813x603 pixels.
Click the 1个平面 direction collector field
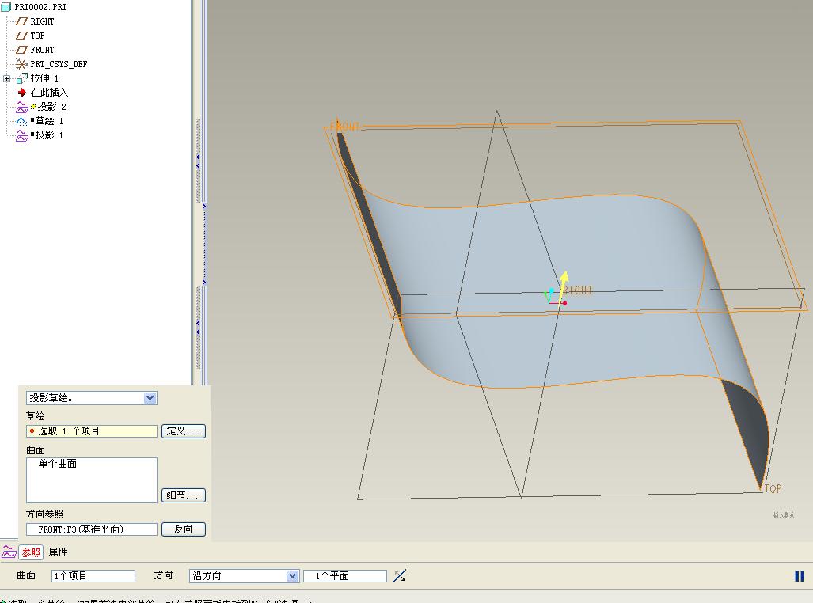[345, 576]
